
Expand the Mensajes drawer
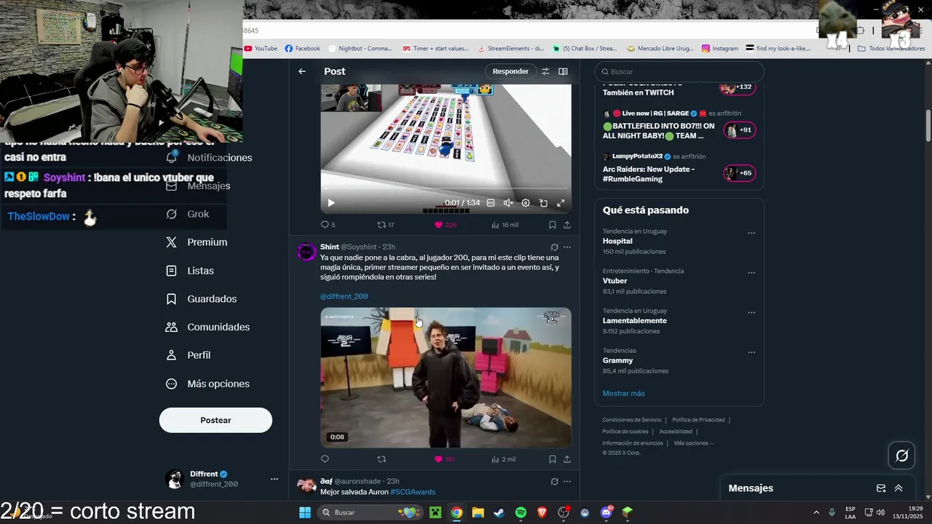[899, 488]
